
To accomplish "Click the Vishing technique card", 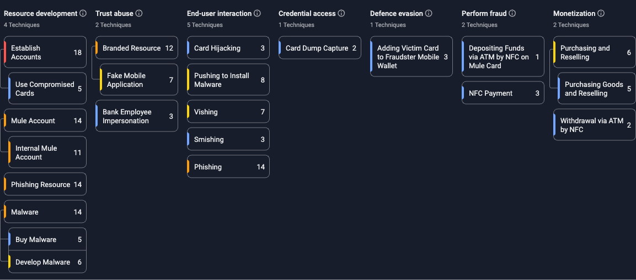I will tap(228, 112).
